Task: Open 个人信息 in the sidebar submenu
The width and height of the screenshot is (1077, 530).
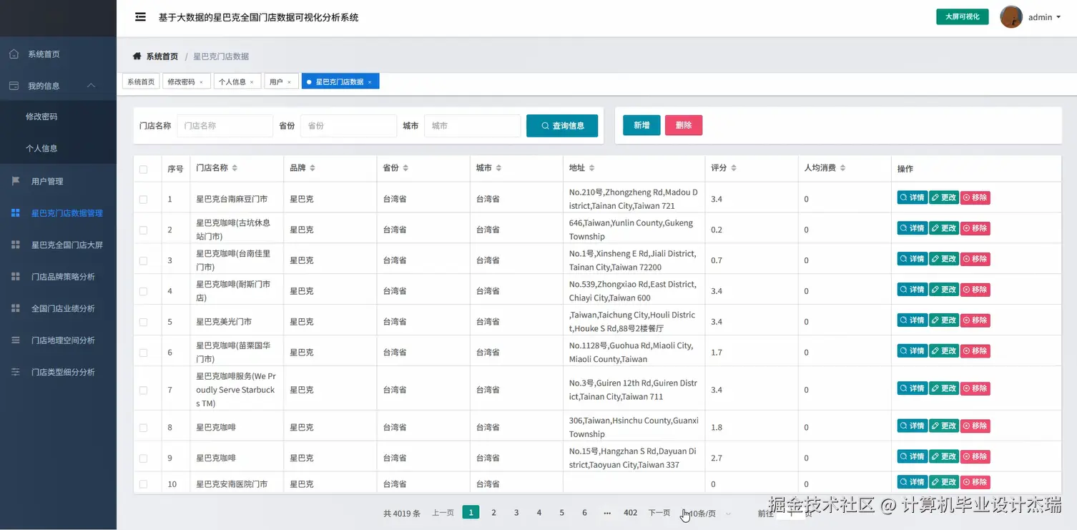Action: 41,149
